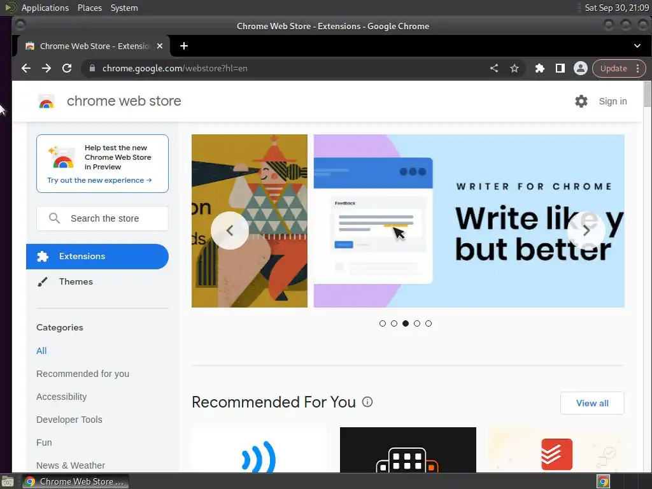This screenshot has height=489, width=652.
Task: Open the Applications menu
Action: (x=45, y=8)
